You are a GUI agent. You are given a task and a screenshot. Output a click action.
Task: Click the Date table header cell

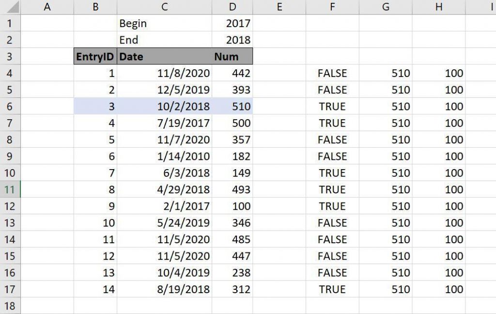pyautogui.click(x=164, y=57)
